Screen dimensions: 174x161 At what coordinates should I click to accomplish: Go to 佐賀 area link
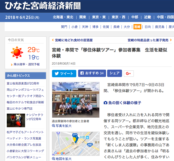[x=106, y=27]
